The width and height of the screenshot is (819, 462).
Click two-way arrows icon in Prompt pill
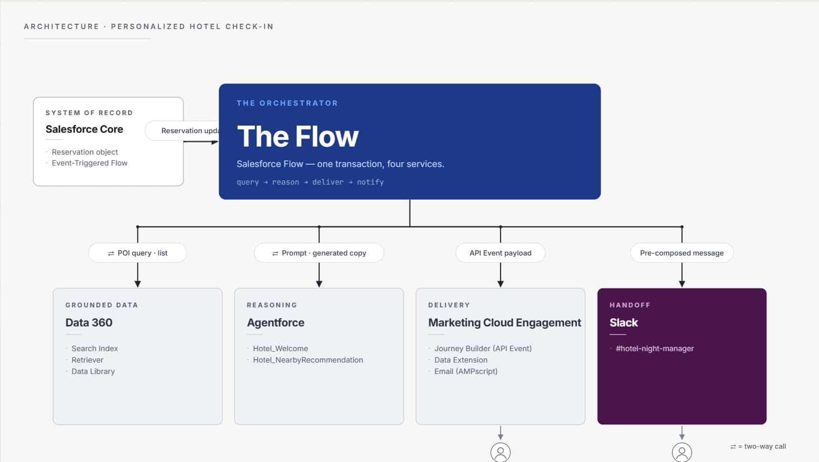(275, 254)
